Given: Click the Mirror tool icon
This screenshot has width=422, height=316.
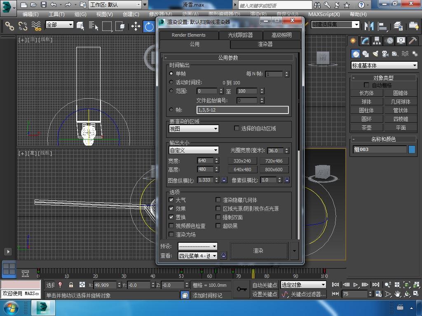Looking at the screenshot, I should 369,26.
